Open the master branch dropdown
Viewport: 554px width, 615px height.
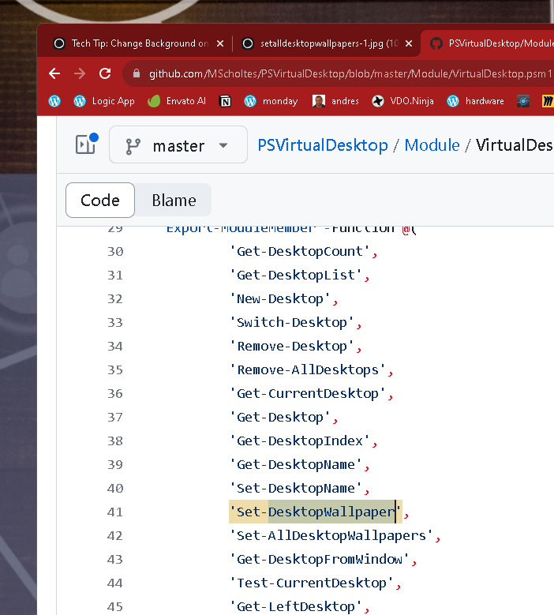tap(178, 144)
